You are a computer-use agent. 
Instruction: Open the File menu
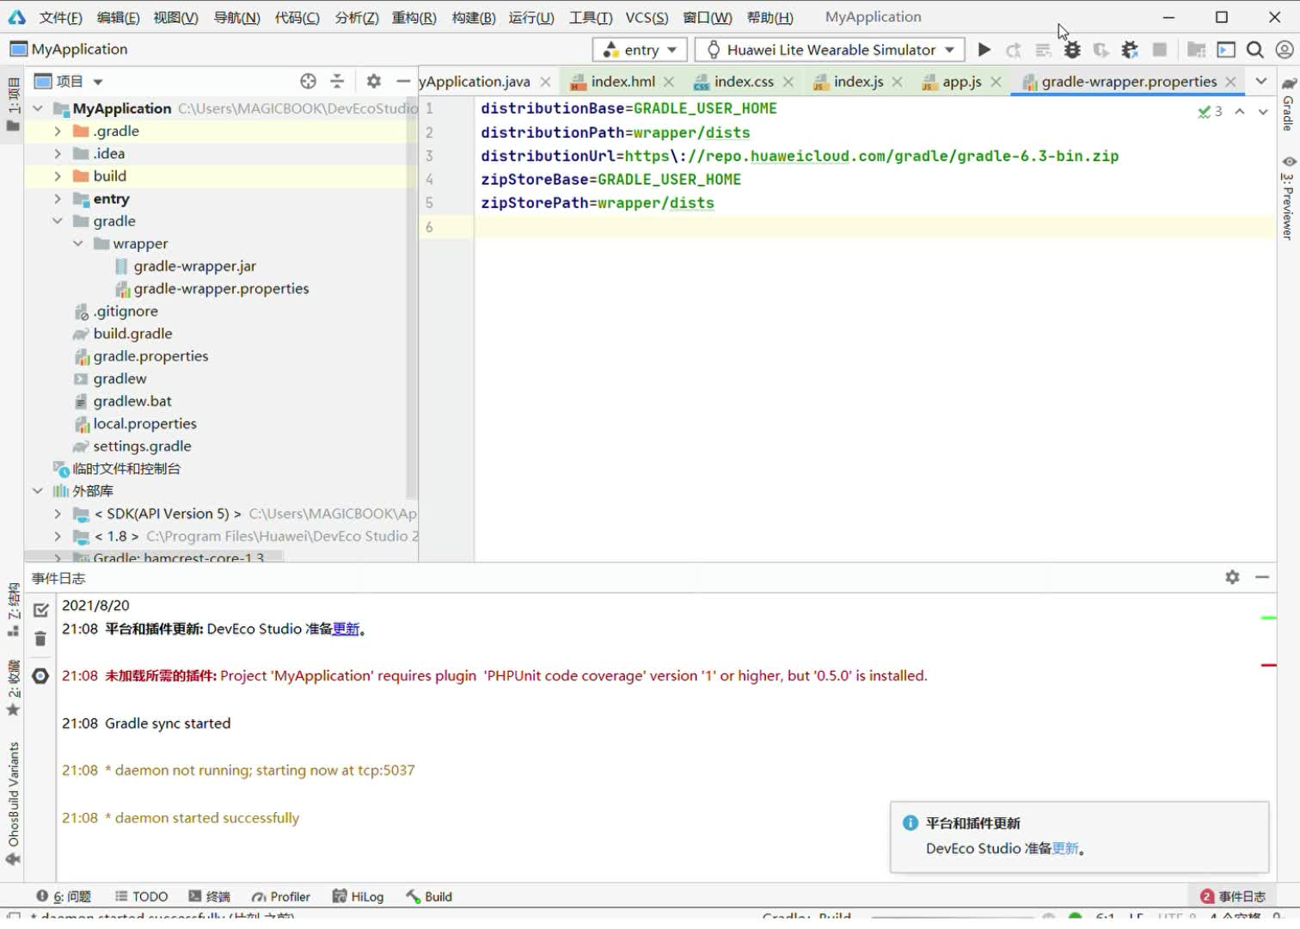[x=60, y=17]
